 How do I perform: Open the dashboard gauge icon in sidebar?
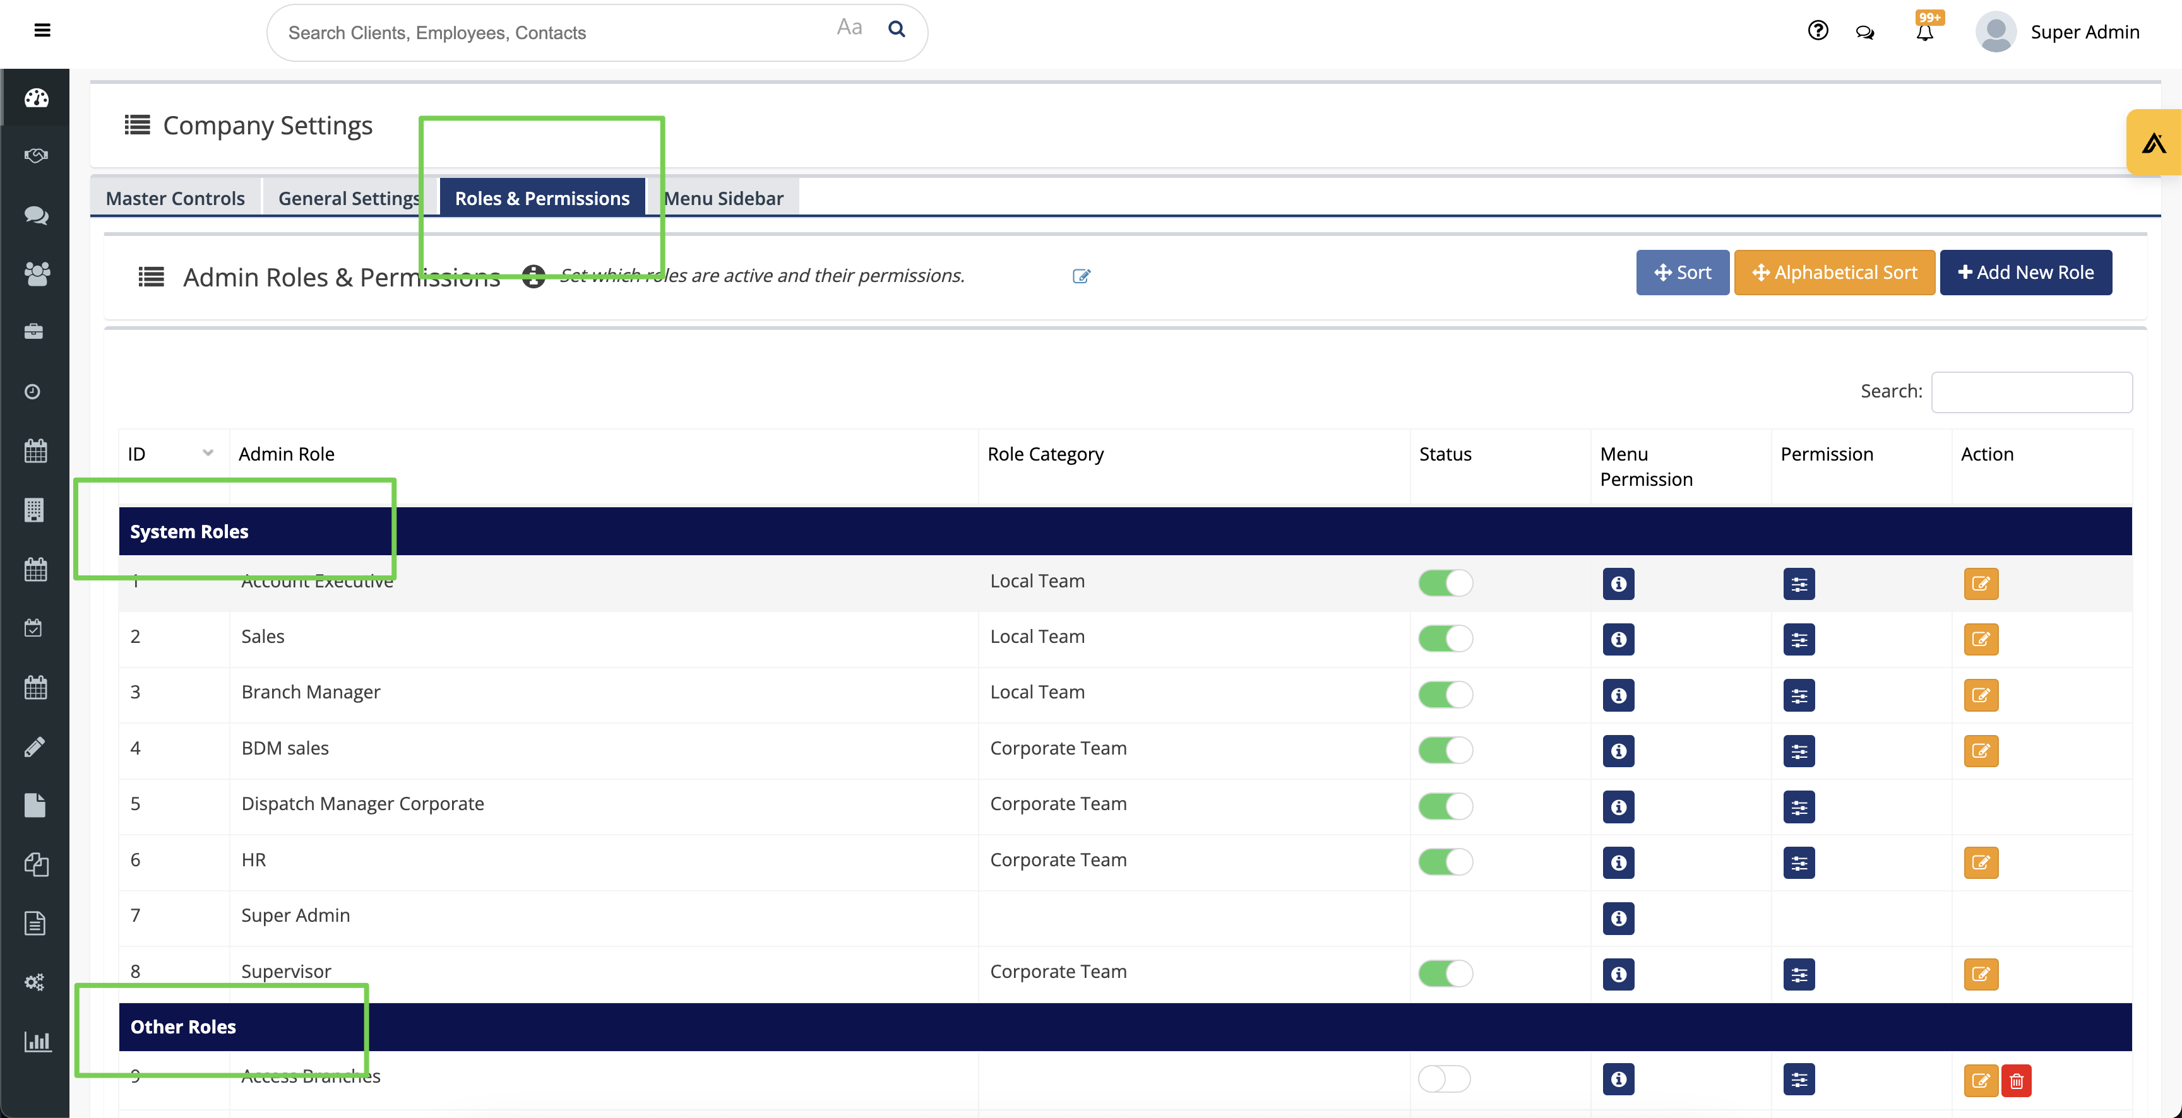tap(35, 98)
